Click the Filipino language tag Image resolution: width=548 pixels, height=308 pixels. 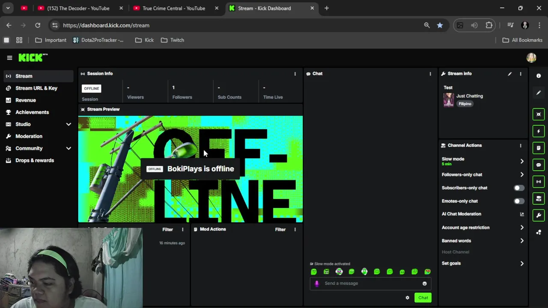point(465,104)
